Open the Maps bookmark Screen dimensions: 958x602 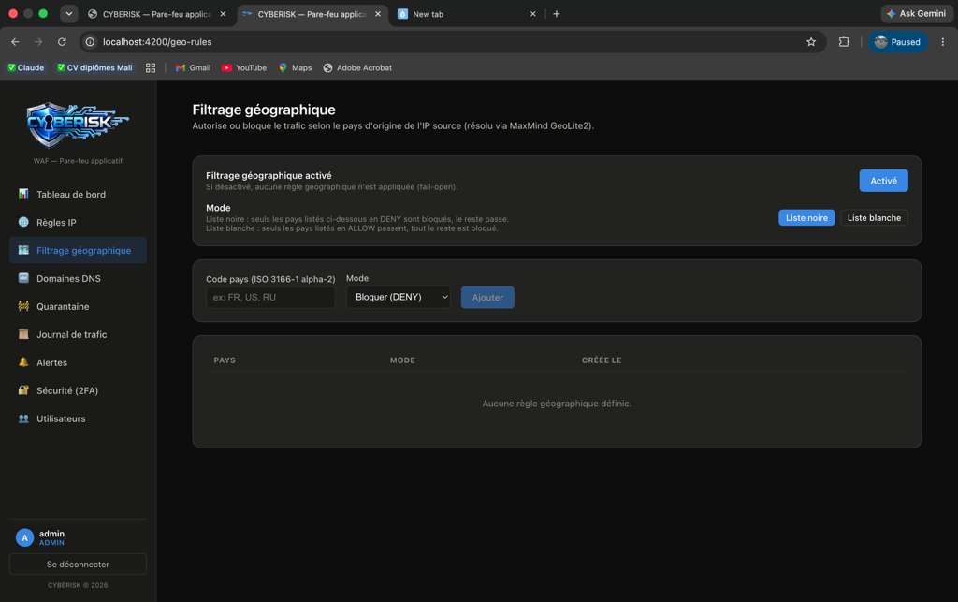[295, 67]
